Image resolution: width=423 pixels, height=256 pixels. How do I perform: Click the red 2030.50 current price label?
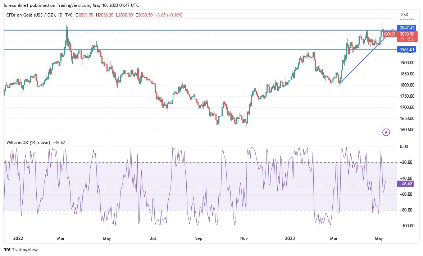coord(407,34)
